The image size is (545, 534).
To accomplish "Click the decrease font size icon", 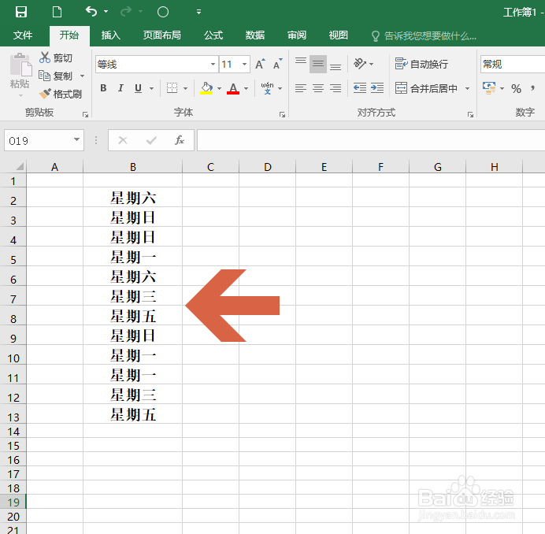I will pyautogui.click(x=278, y=65).
